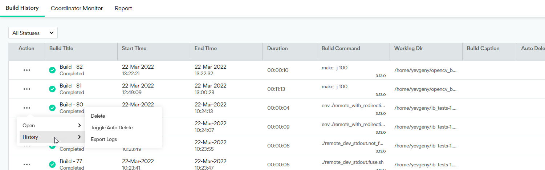
Task: Sort by the Start Time column header
Action: (x=134, y=48)
